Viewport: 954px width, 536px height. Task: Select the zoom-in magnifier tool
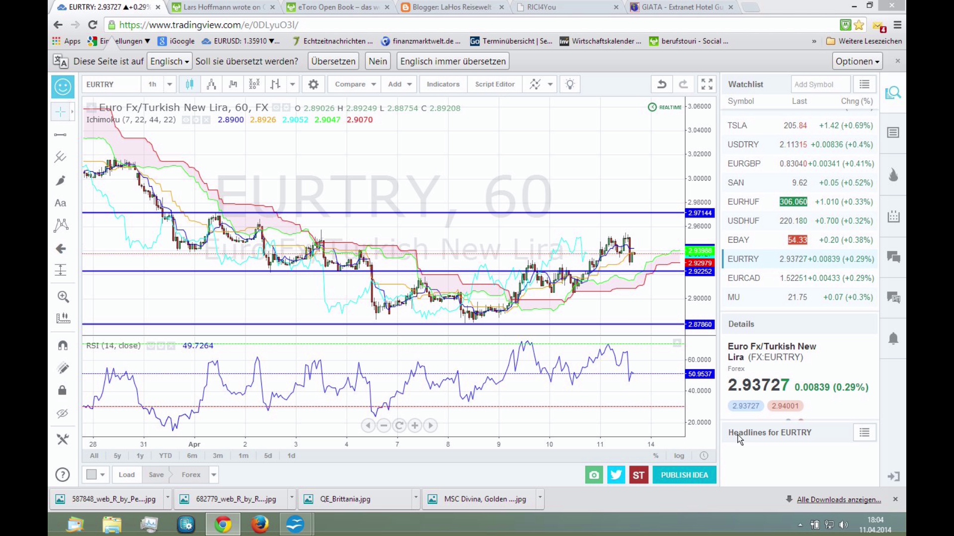(x=63, y=297)
